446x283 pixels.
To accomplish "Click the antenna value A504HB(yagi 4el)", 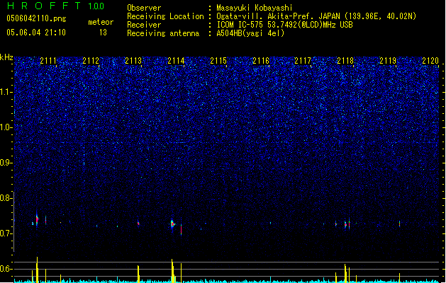I will coord(250,33).
